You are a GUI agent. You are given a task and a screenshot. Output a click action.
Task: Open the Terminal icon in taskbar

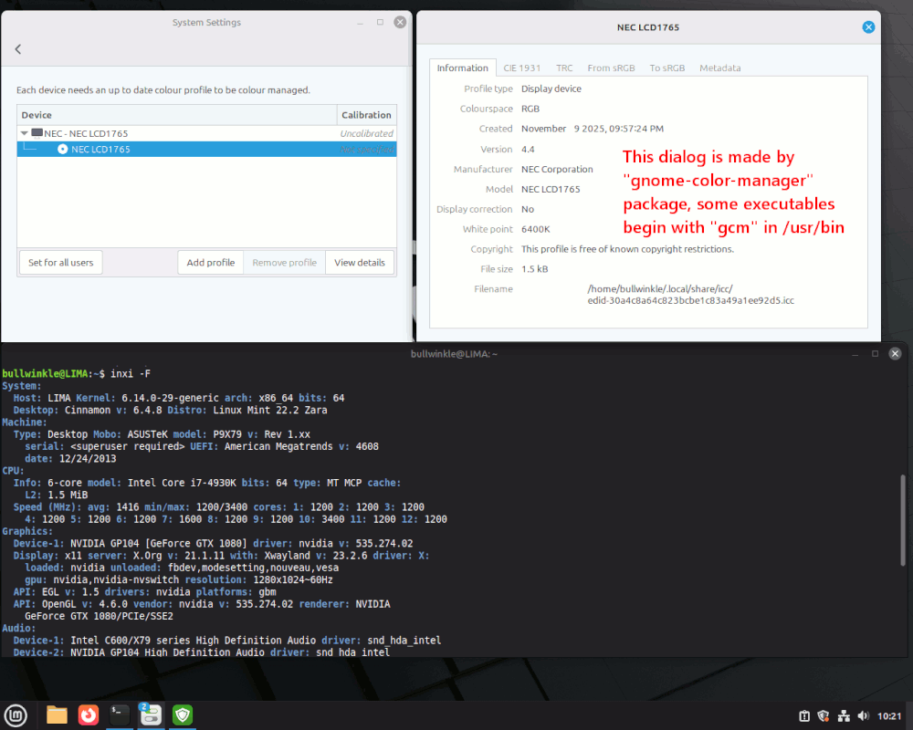click(120, 714)
